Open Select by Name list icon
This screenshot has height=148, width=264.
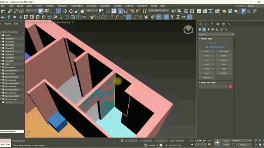[x=47, y=11]
